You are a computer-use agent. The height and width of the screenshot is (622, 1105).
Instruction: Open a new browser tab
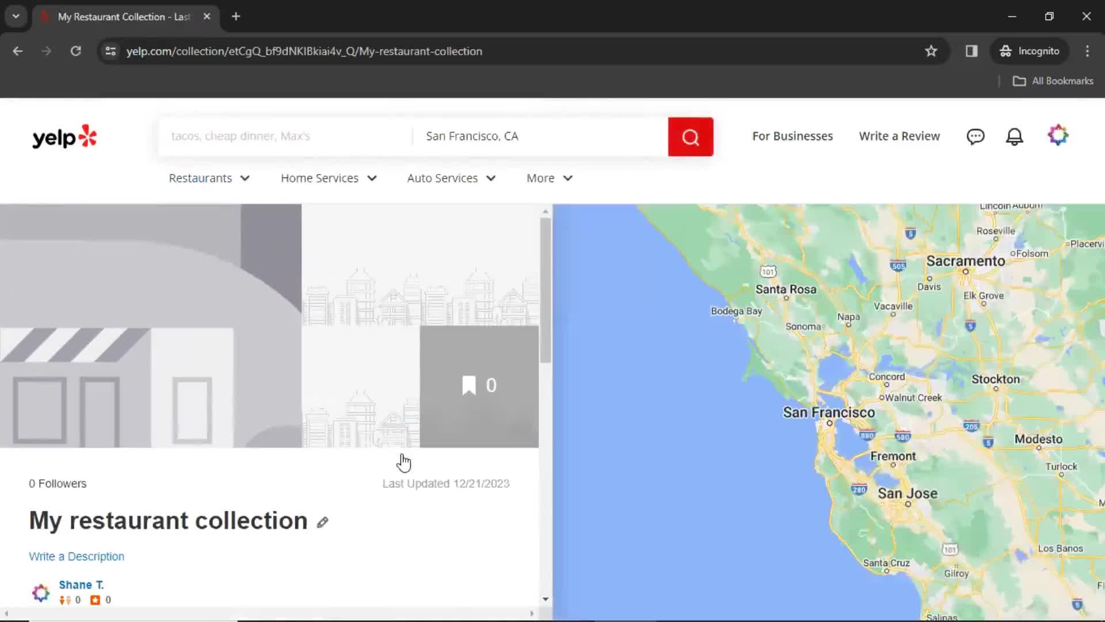tap(236, 17)
